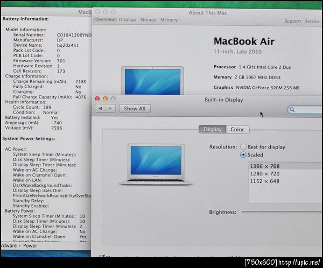Open the Memory tab in About This Mac
The width and height of the screenshot is (323, 268).
(169, 20)
